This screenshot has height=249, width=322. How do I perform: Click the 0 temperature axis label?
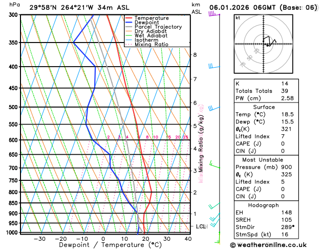103,239
